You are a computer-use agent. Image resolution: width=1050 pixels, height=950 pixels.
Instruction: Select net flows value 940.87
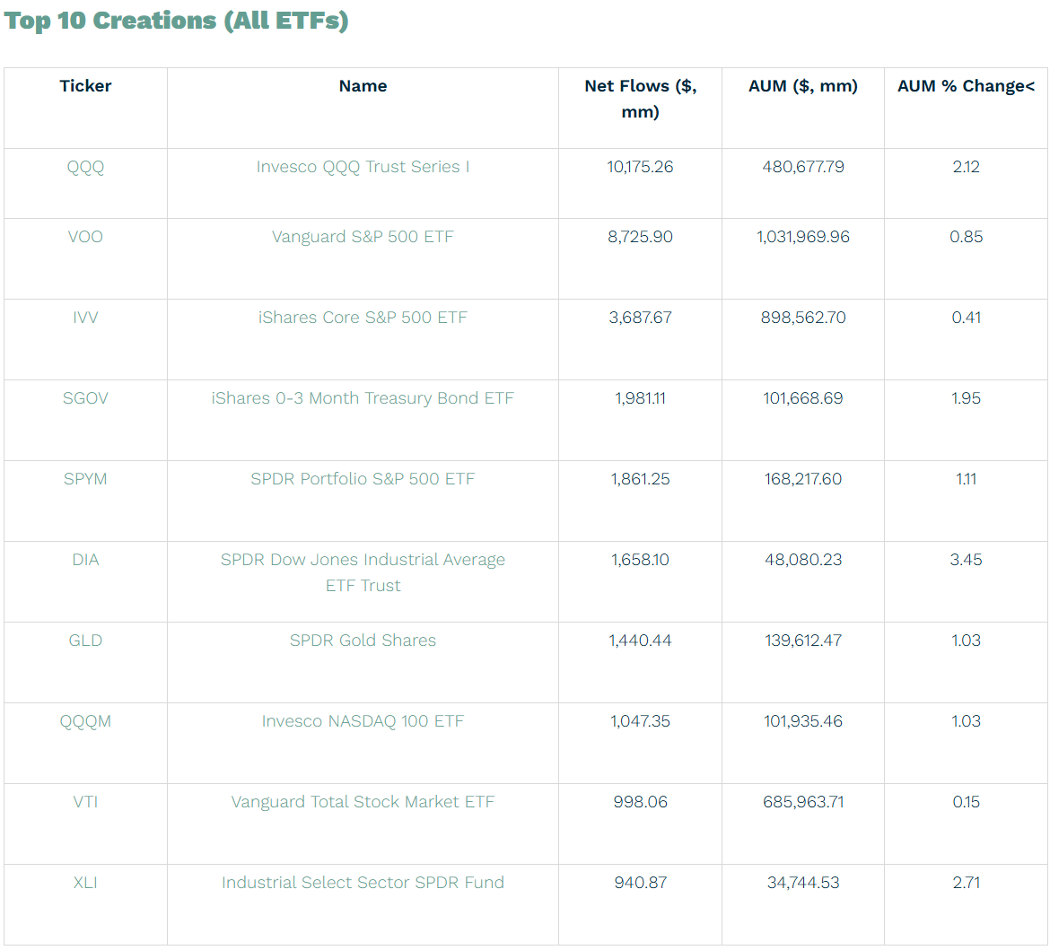point(640,883)
